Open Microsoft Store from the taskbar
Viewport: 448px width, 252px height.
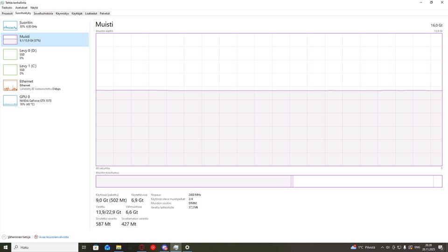96,247
